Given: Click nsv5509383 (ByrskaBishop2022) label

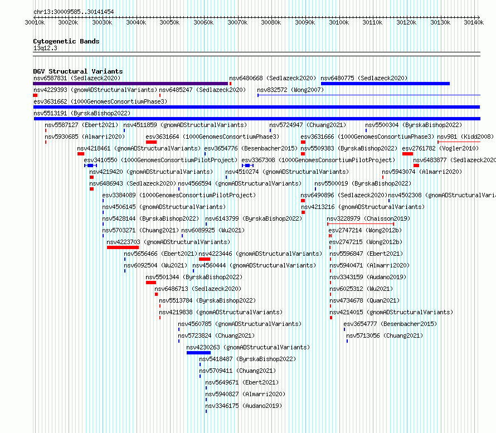Looking at the screenshot, I should pyautogui.click(x=349, y=148).
